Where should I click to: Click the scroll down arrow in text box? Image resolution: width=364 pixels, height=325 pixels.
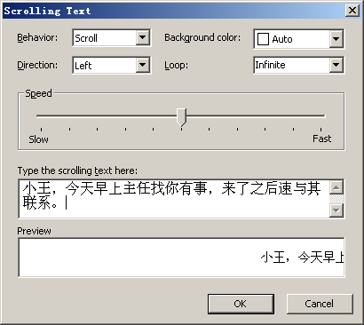tap(336, 210)
